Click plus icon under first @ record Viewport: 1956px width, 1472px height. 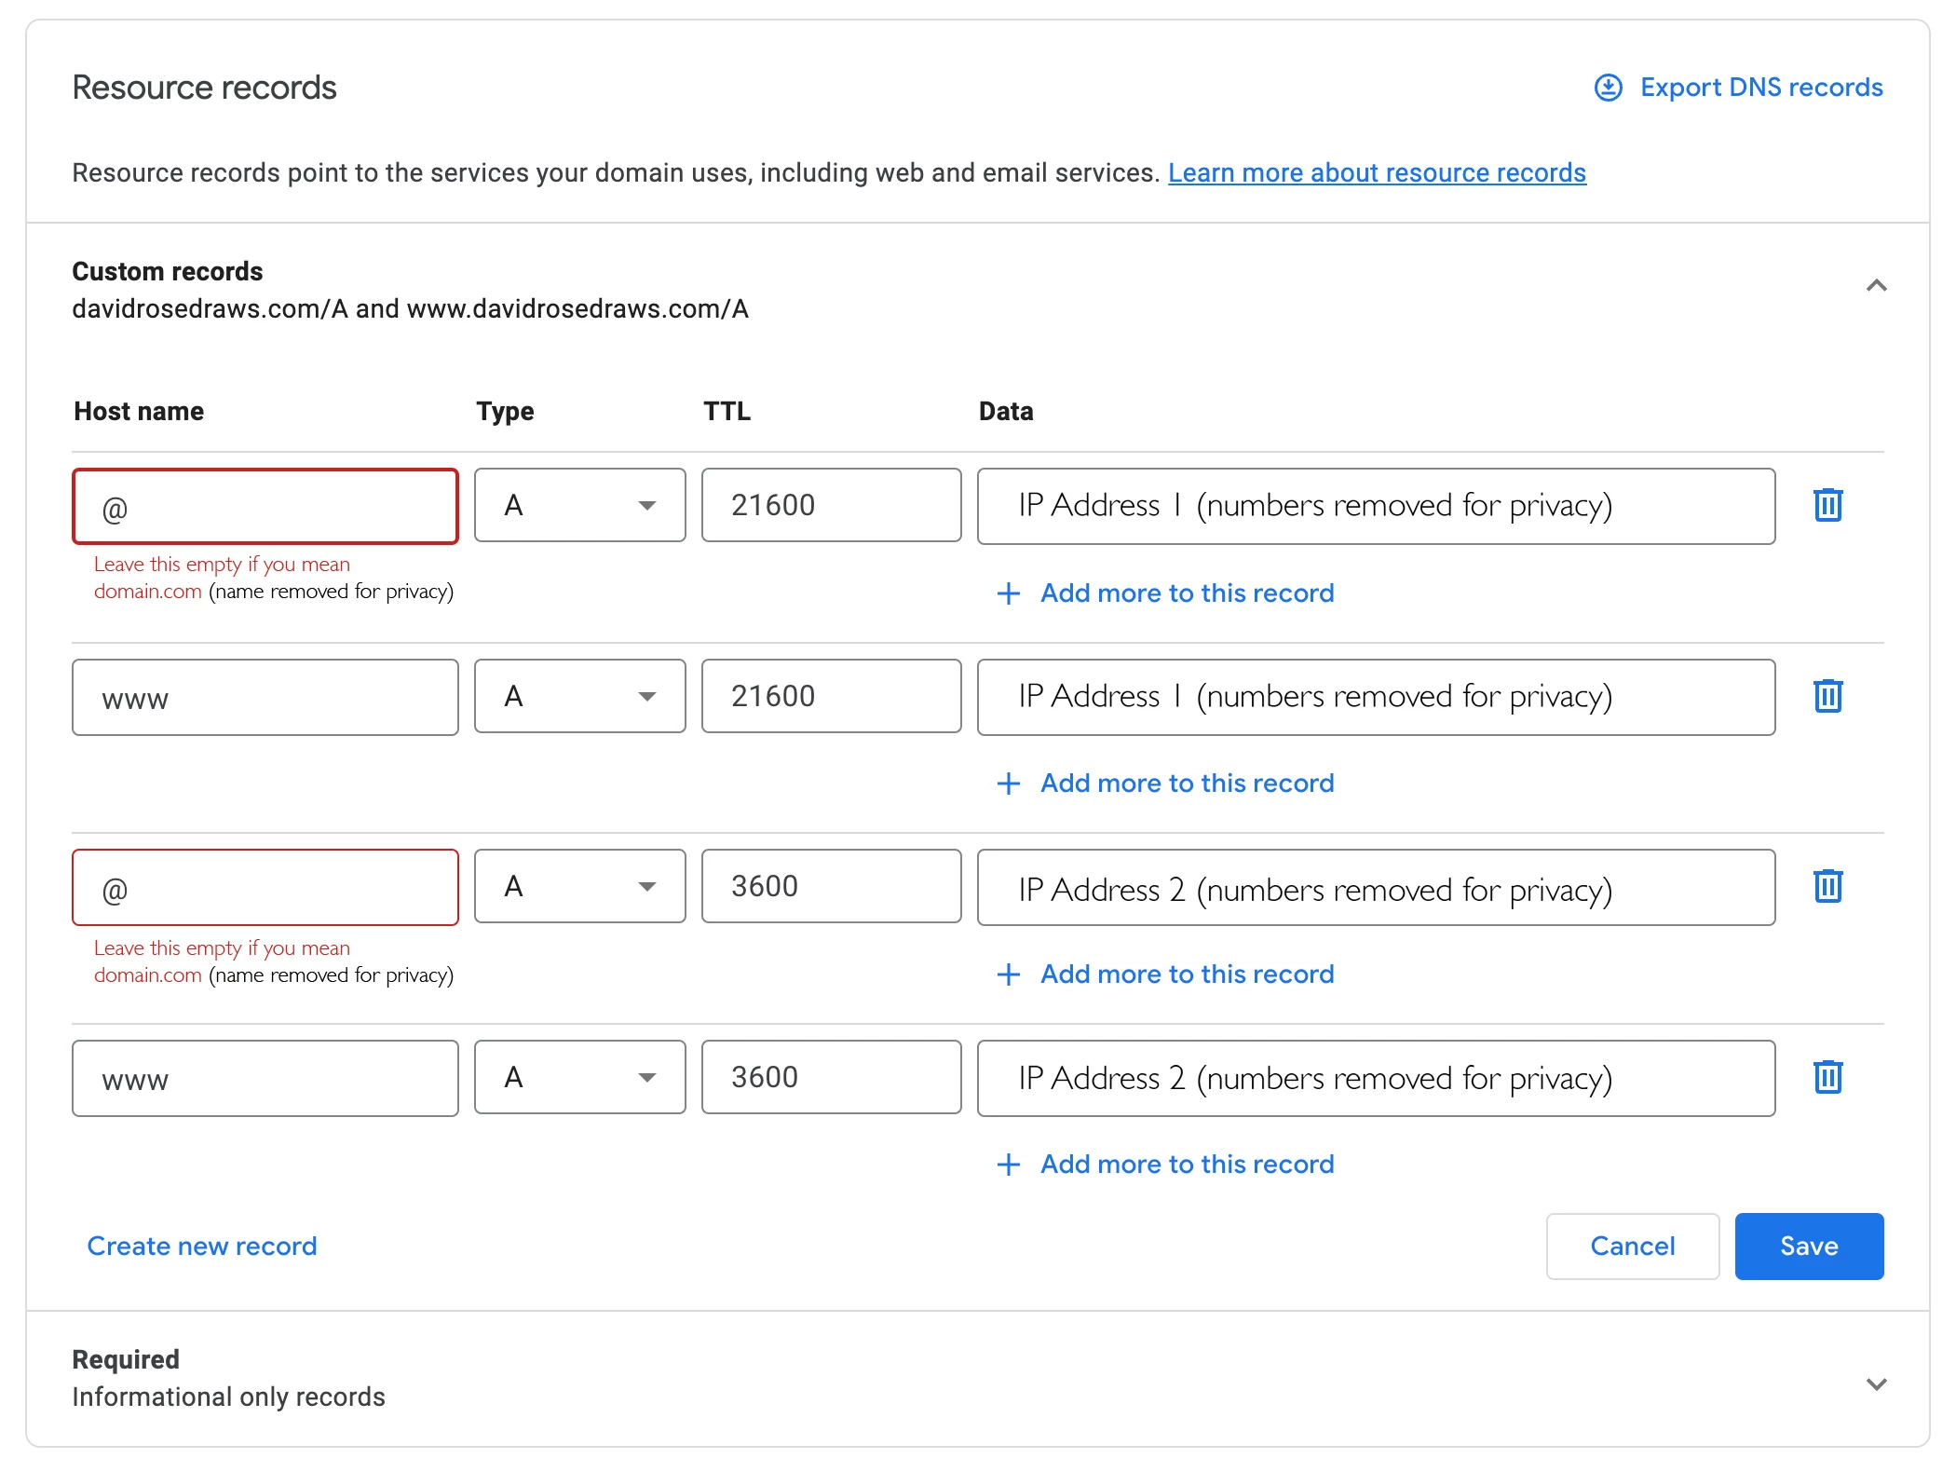pos(1008,593)
